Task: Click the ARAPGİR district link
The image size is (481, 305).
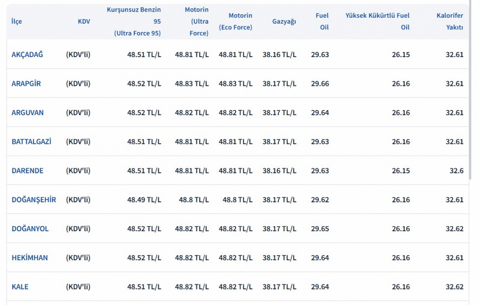Action: tap(26, 84)
